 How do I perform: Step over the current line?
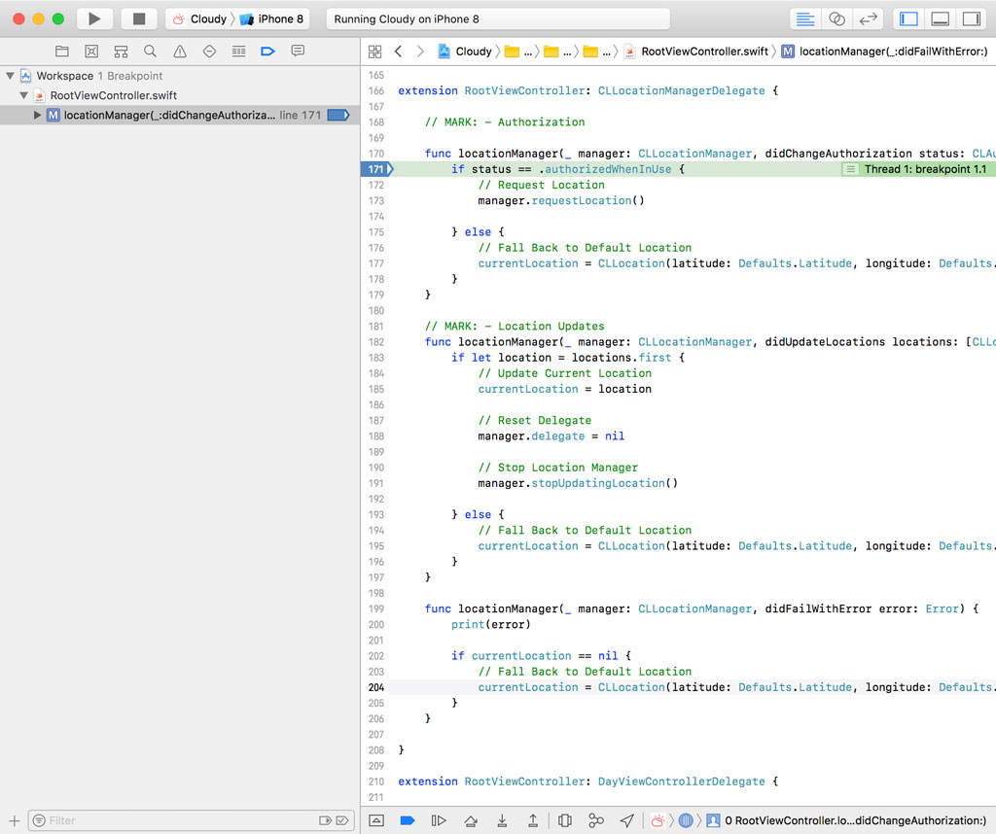coord(469,820)
